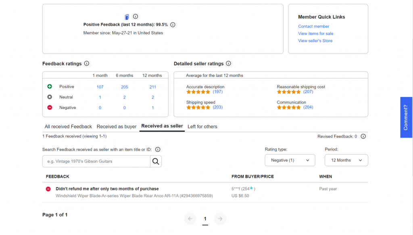Open the Comment? side button
Screen dimensions: 413x235
(x=406, y=117)
